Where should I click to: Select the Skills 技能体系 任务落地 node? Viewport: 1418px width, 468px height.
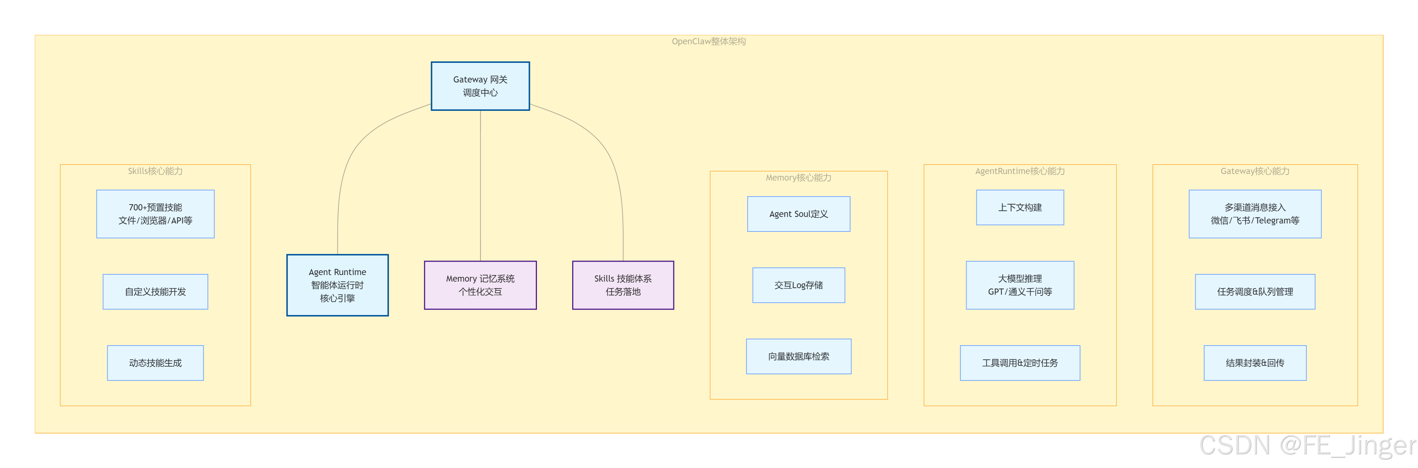tap(622, 285)
